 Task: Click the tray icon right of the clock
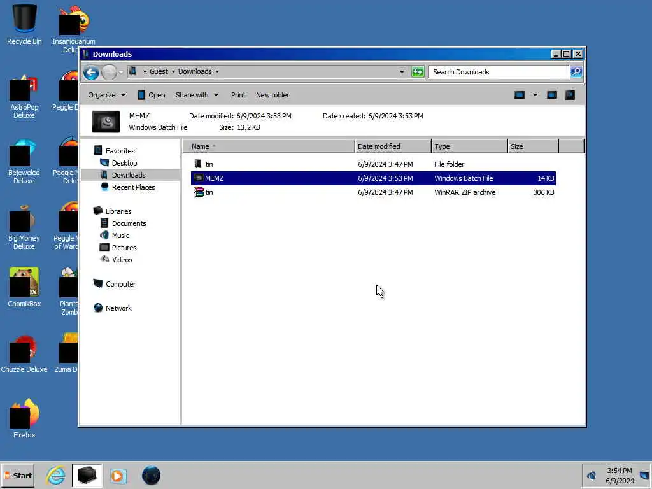(644, 475)
